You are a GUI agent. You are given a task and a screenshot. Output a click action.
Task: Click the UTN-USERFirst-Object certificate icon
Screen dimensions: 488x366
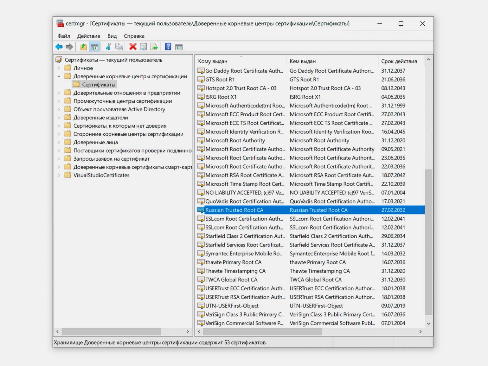[x=201, y=306]
